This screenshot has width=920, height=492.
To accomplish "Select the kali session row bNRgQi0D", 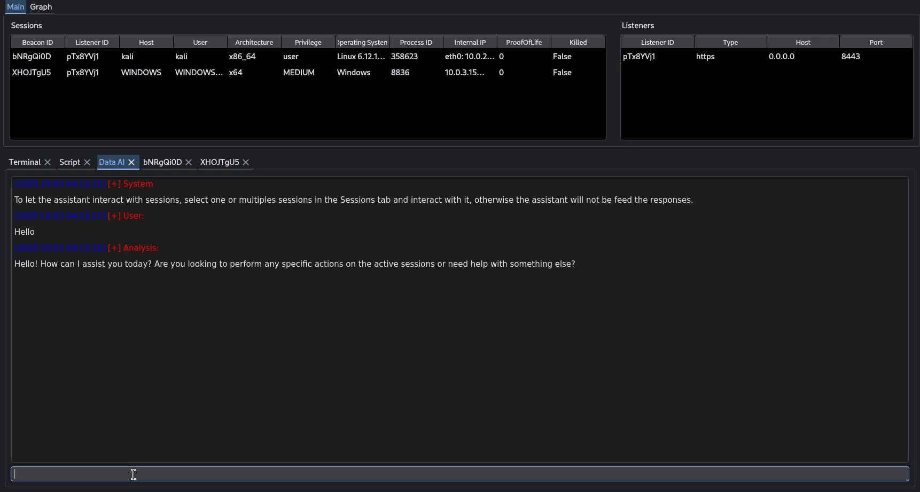I will (32, 57).
